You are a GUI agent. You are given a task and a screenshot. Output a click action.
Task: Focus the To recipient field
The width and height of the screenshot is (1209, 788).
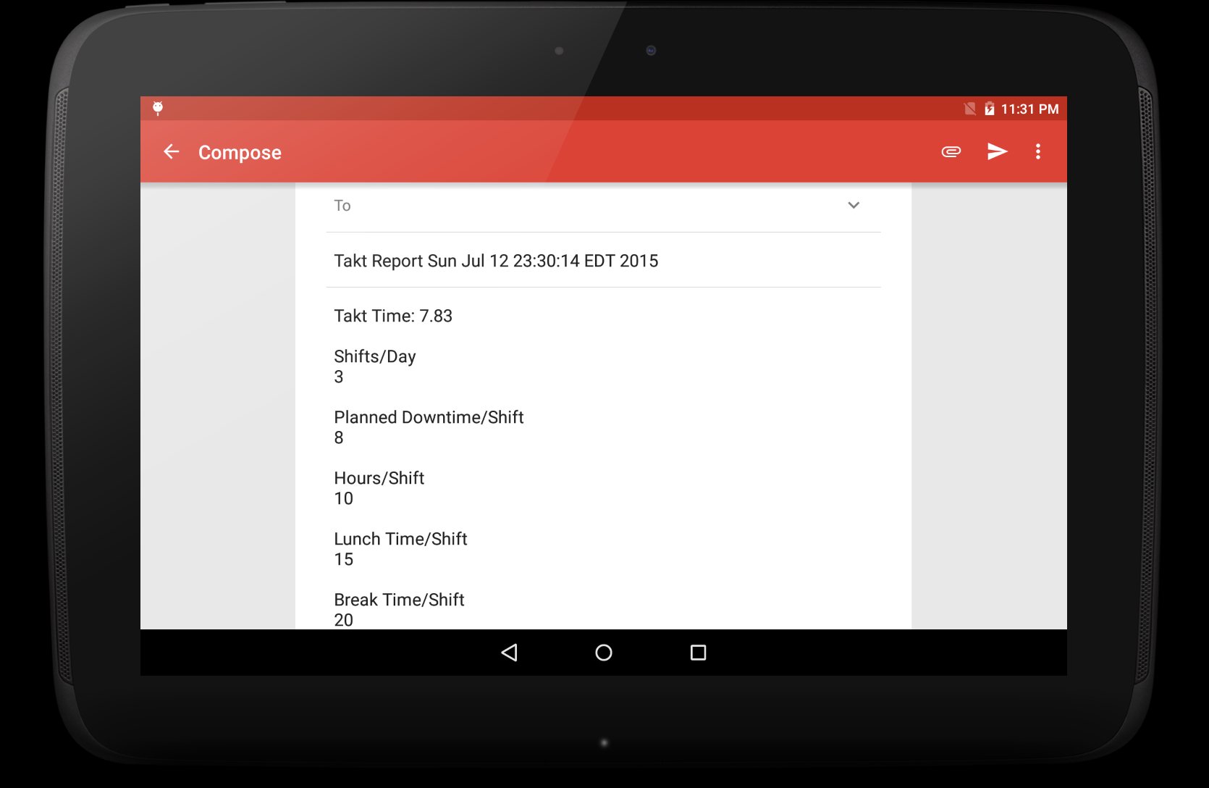click(x=586, y=206)
